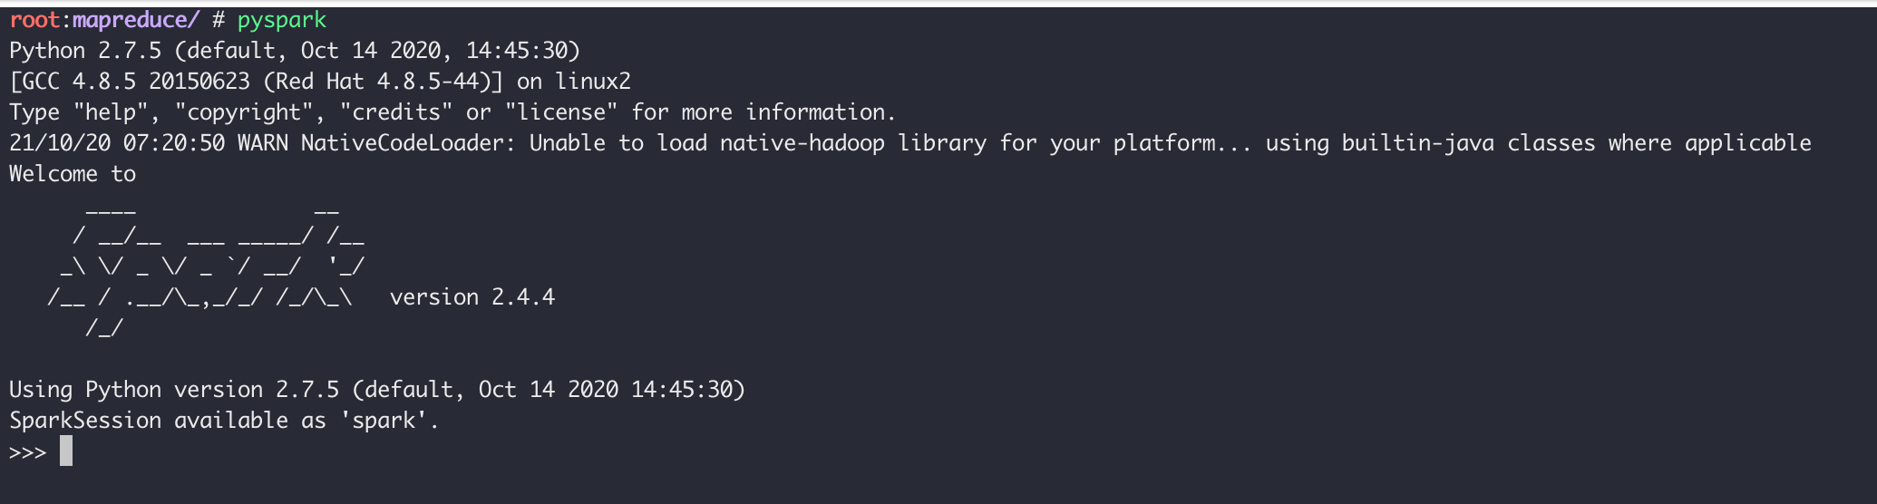The width and height of the screenshot is (1877, 504).
Task: Click the quoted "license" word
Action: (561, 112)
